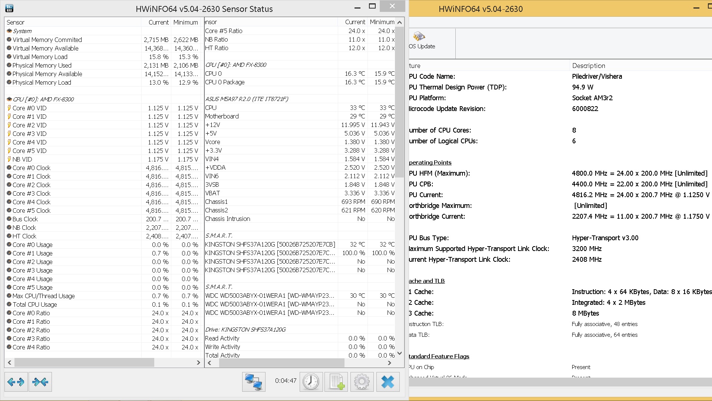Click the Current column header in left pane
Screen dimensions: 712x401
(158, 22)
